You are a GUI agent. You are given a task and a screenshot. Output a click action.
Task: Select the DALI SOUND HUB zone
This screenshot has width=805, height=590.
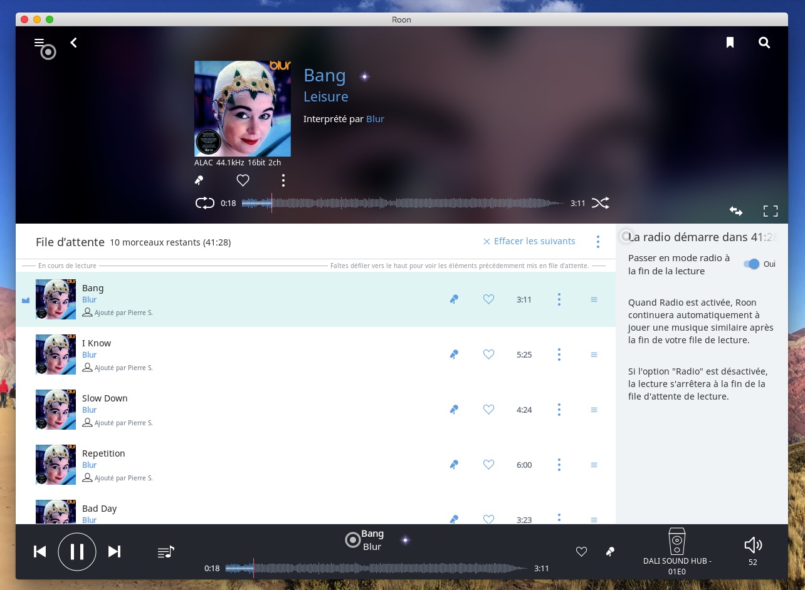(x=677, y=551)
